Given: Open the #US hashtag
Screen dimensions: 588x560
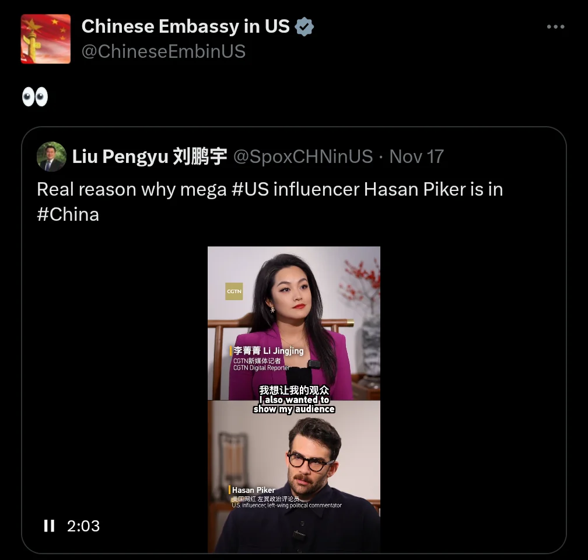Looking at the screenshot, I should [x=250, y=189].
